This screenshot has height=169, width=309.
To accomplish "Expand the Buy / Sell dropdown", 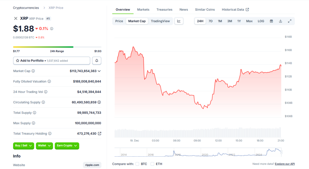I will tap(24, 145).
